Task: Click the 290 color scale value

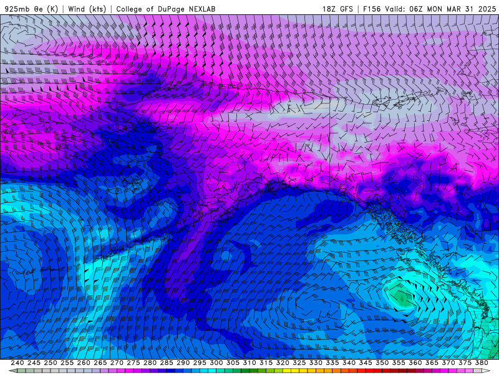Action: [183, 363]
